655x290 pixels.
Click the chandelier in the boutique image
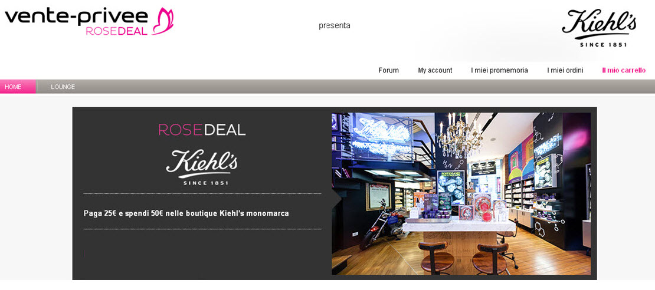pyautogui.click(x=458, y=136)
